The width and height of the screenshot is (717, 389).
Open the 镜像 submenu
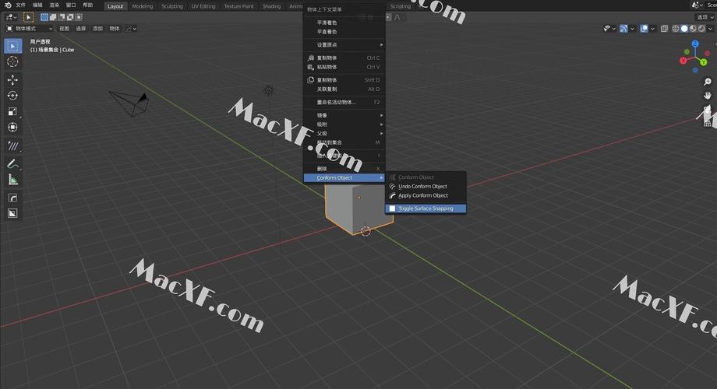click(x=344, y=115)
